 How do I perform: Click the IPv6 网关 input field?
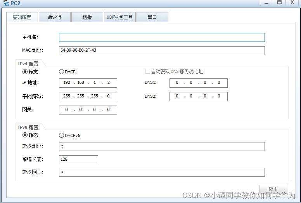coord(162,172)
